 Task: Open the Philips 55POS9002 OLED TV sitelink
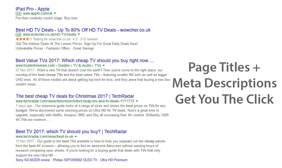[x=75, y=160]
